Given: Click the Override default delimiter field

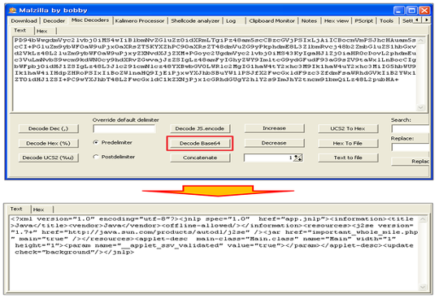Looking at the screenshot, I should (124, 129).
